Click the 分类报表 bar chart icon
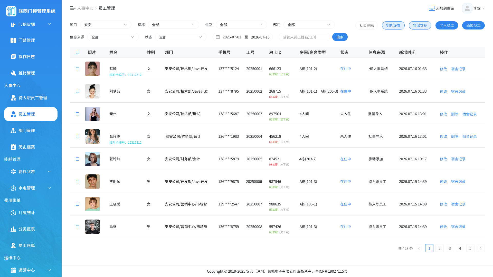The image size is (493, 277). (13, 229)
